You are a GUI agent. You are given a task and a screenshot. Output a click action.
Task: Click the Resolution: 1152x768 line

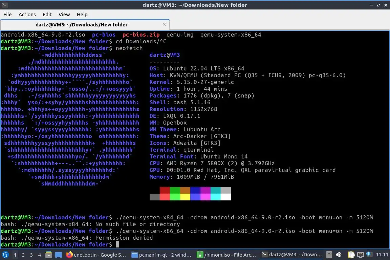click(183, 109)
